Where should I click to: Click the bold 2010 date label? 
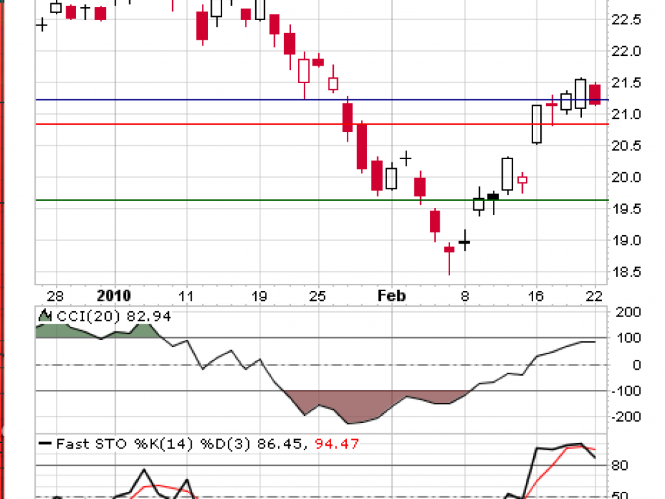pos(114,296)
